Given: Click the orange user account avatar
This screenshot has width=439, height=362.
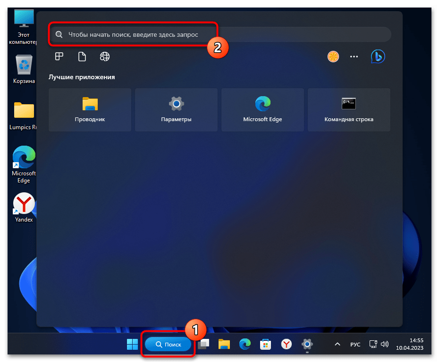Looking at the screenshot, I should point(333,57).
